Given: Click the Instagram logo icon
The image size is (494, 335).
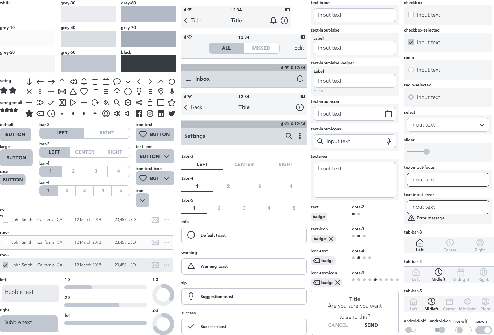Looking at the screenshot, I should (x=150, y=113).
